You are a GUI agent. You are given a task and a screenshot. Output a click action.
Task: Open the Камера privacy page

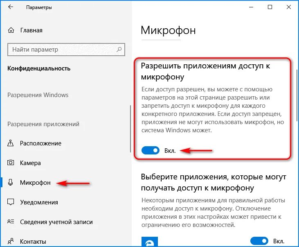click(31, 163)
